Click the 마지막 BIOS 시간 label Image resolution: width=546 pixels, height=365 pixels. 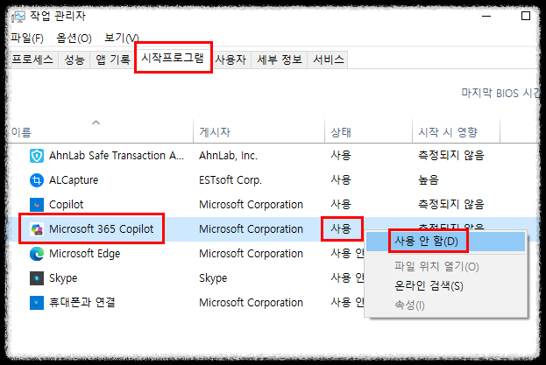500,93
